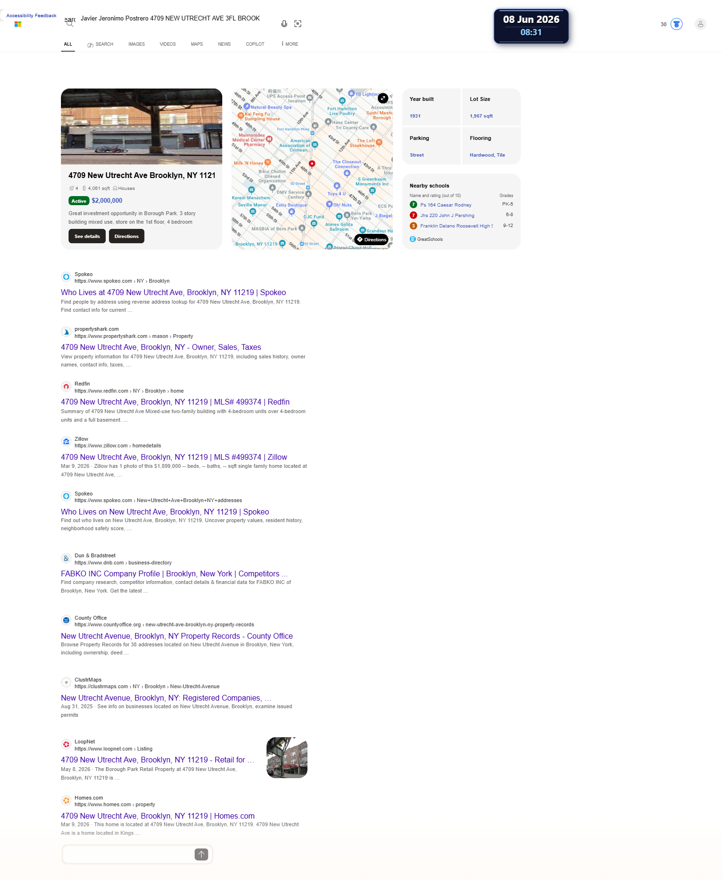
Task: Click the Brooklyn, NY 11219 map label
Action: (256, 244)
